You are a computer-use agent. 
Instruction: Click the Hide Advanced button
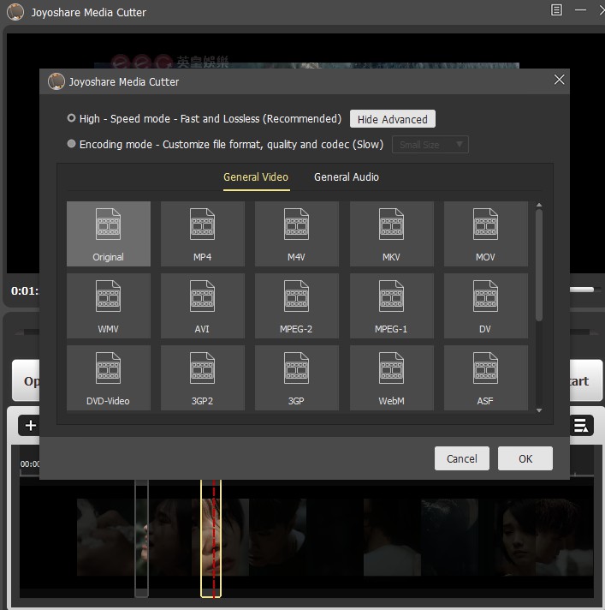pyautogui.click(x=392, y=119)
